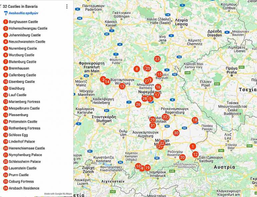Screen dimensions: 257x197
Task: Open the three-dot map options menu
Action: click(x=67, y=6)
